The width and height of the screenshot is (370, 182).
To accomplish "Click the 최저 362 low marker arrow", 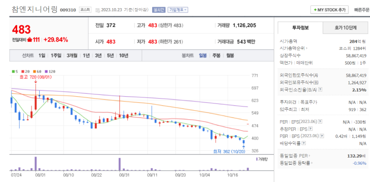I will (244, 147).
